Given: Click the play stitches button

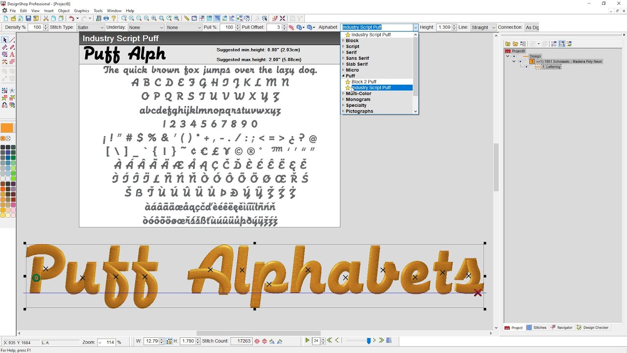Looking at the screenshot, I should [307, 340].
